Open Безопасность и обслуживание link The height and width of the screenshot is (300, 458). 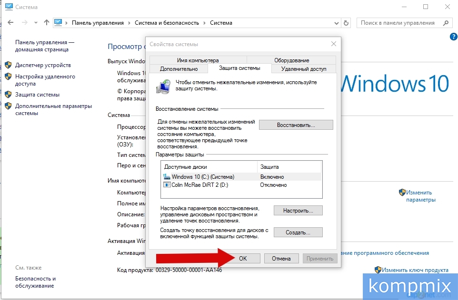pos(35,282)
